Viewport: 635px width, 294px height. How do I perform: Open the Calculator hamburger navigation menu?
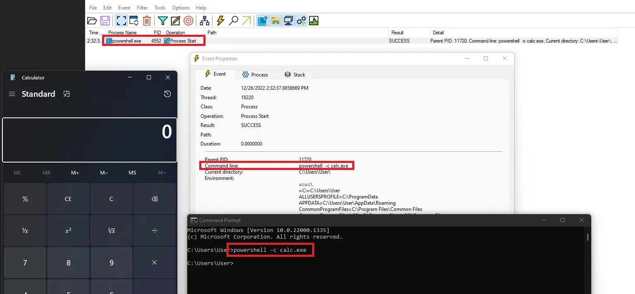(x=12, y=94)
